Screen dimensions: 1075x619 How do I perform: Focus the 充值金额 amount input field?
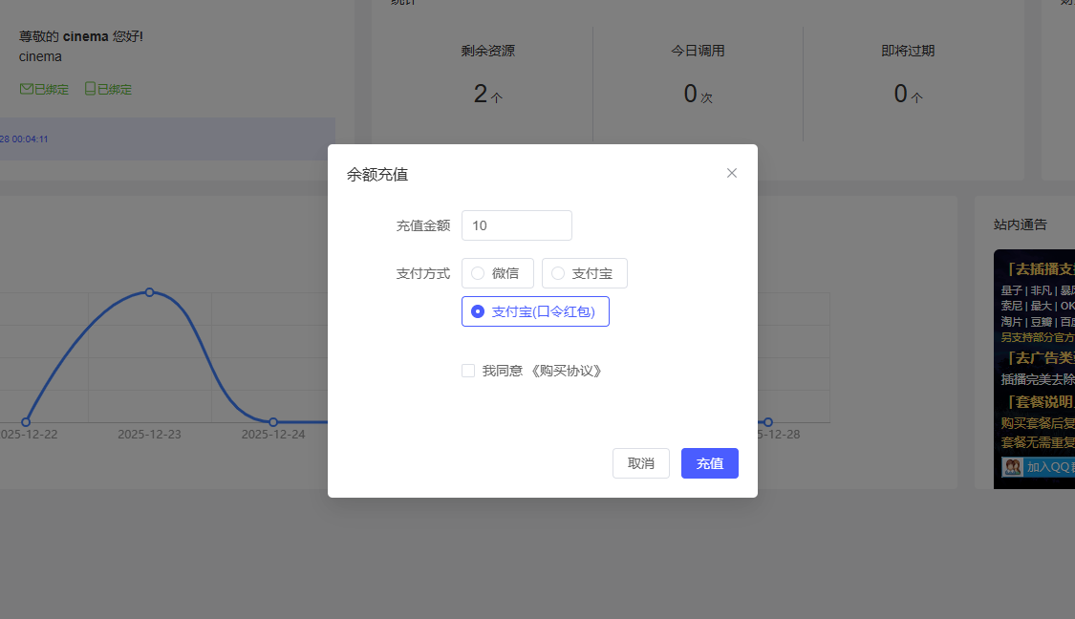click(516, 225)
